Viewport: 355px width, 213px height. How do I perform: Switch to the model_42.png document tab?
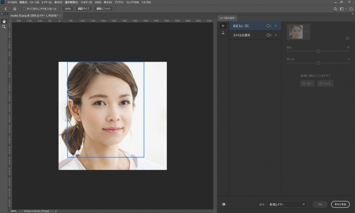click(x=34, y=16)
